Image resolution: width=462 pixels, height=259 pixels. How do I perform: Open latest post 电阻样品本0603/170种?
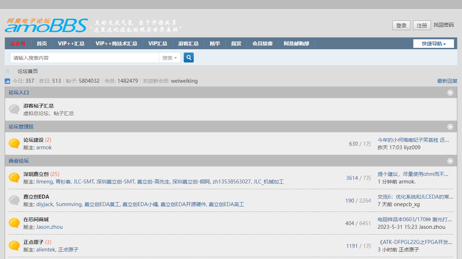click(415, 219)
